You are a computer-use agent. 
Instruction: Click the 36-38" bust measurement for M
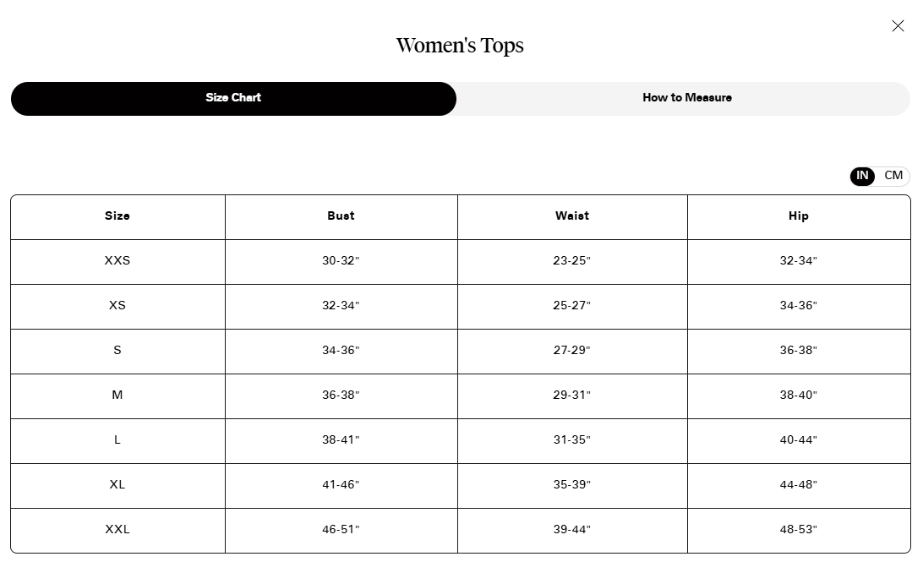pos(341,396)
